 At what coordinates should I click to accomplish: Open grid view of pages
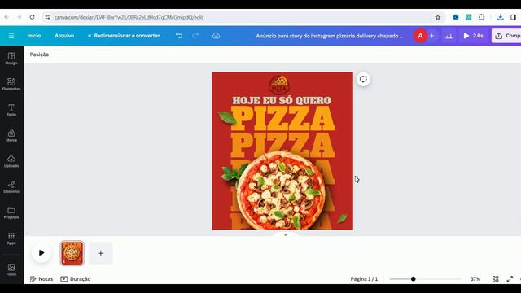point(496,279)
